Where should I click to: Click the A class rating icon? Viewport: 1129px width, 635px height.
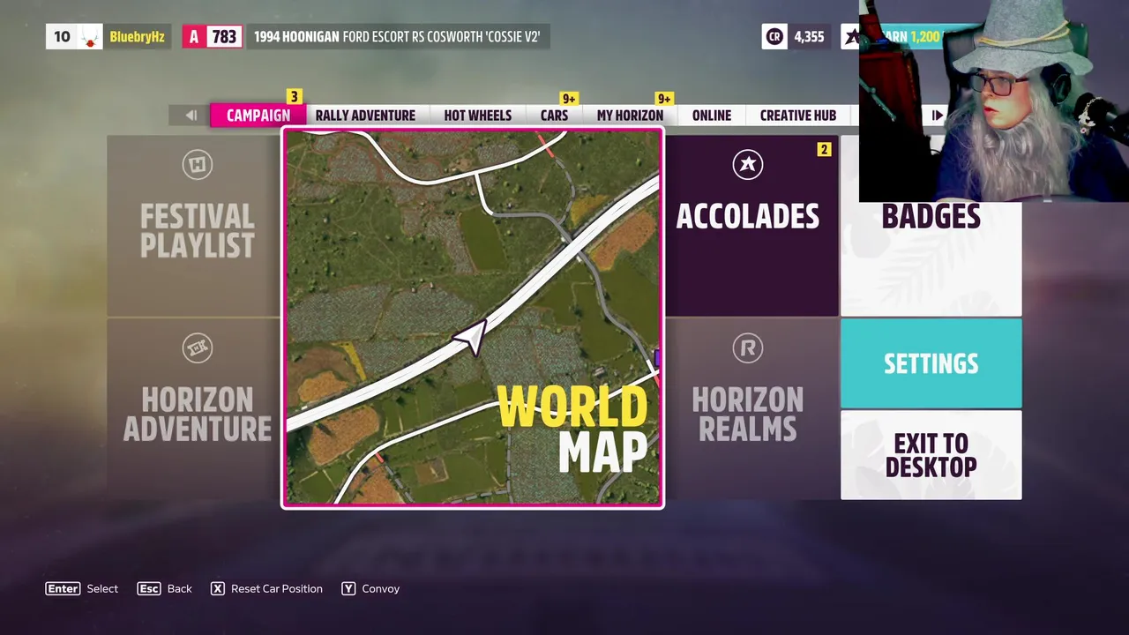click(x=194, y=36)
